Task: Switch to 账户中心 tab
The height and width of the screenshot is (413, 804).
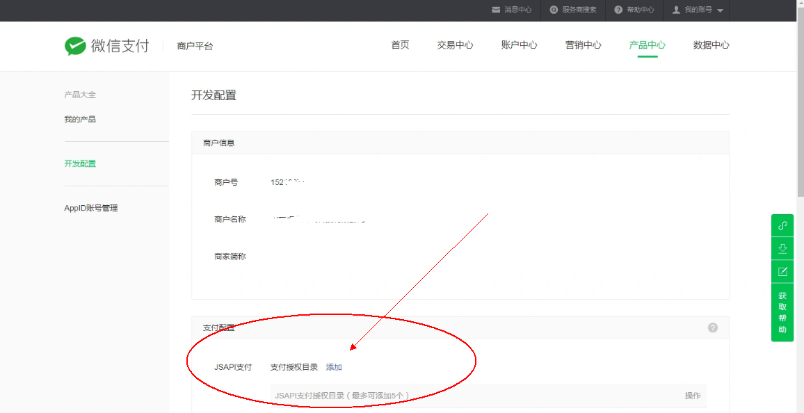Action: click(x=519, y=45)
